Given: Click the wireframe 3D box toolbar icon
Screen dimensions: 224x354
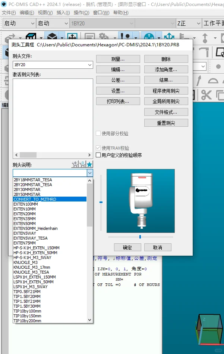Looking at the screenshot, I should click(x=31, y=37).
